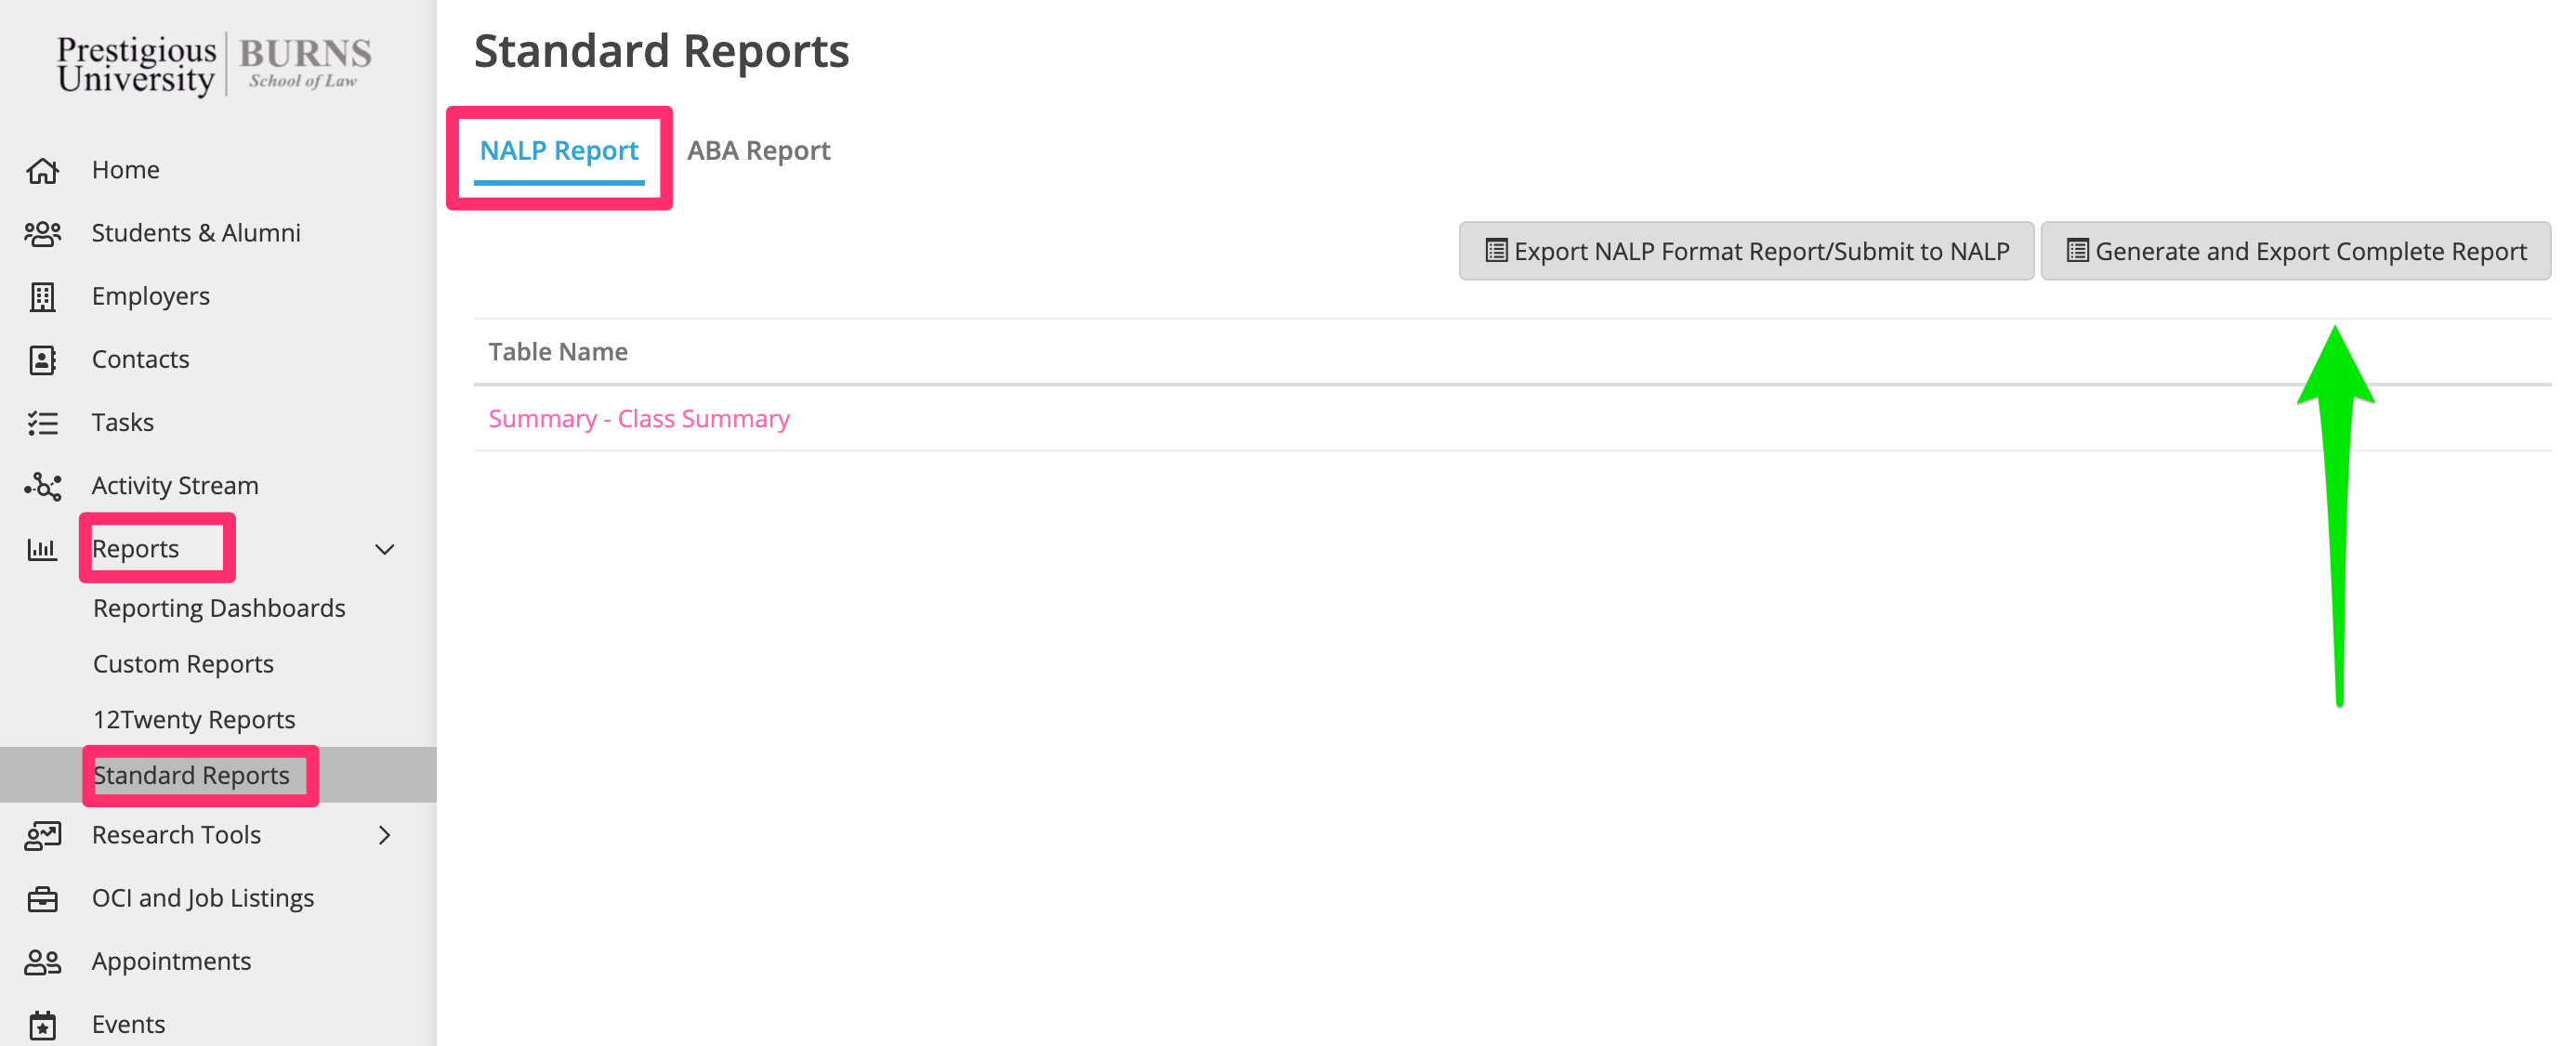Click the Prestigious University Burns logo
Image resolution: width=2576 pixels, height=1046 pixels.
214,64
